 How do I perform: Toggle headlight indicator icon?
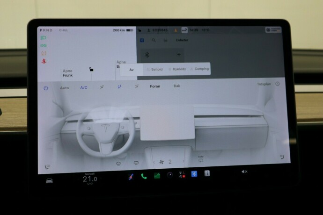44,38
